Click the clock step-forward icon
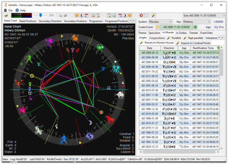 [114, 15]
